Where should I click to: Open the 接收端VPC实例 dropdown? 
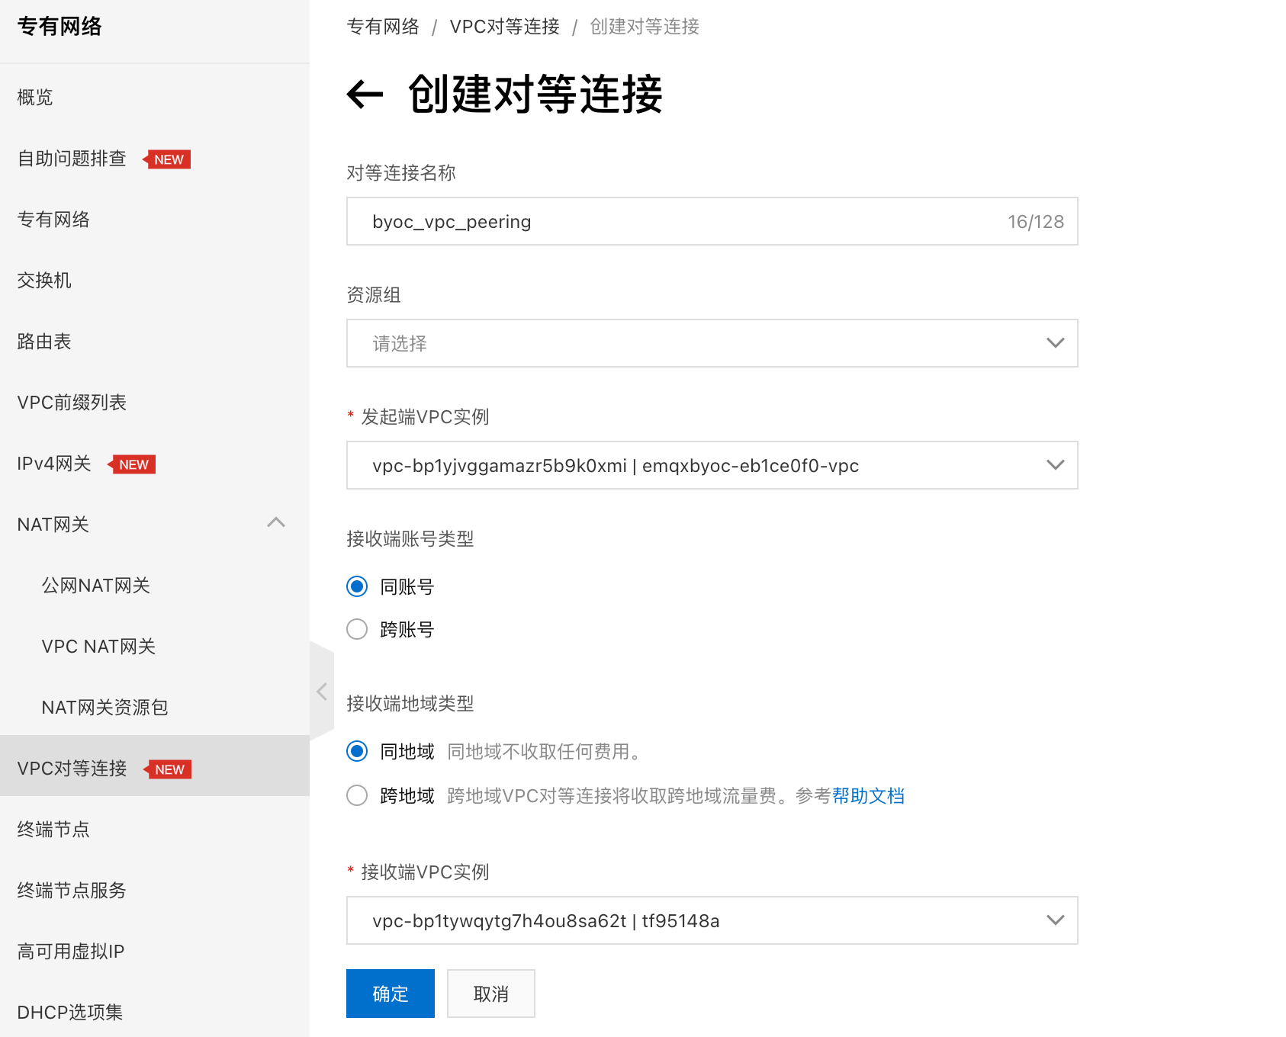click(x=711, y=920)
